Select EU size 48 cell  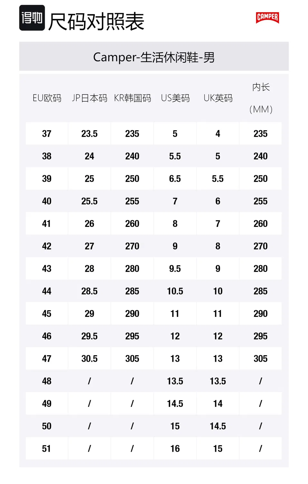coord(47,381)
